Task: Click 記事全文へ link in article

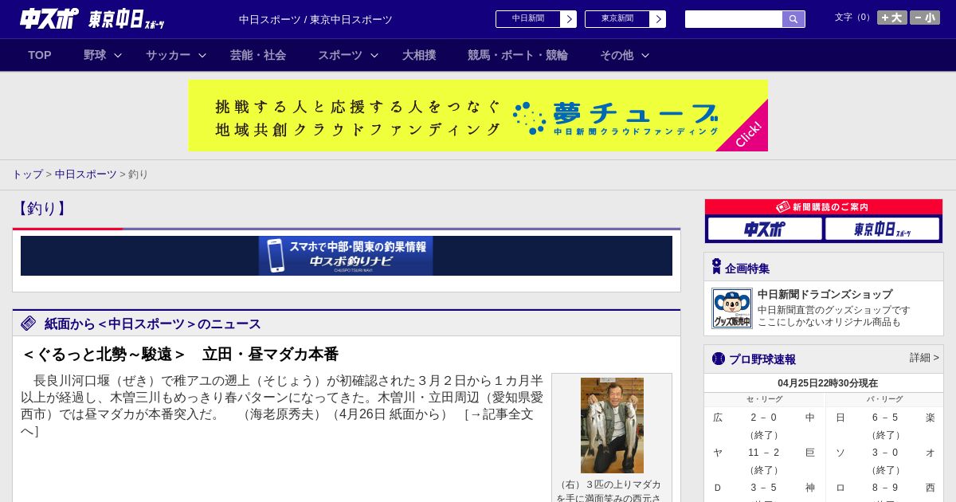Action: pos(276,422)
